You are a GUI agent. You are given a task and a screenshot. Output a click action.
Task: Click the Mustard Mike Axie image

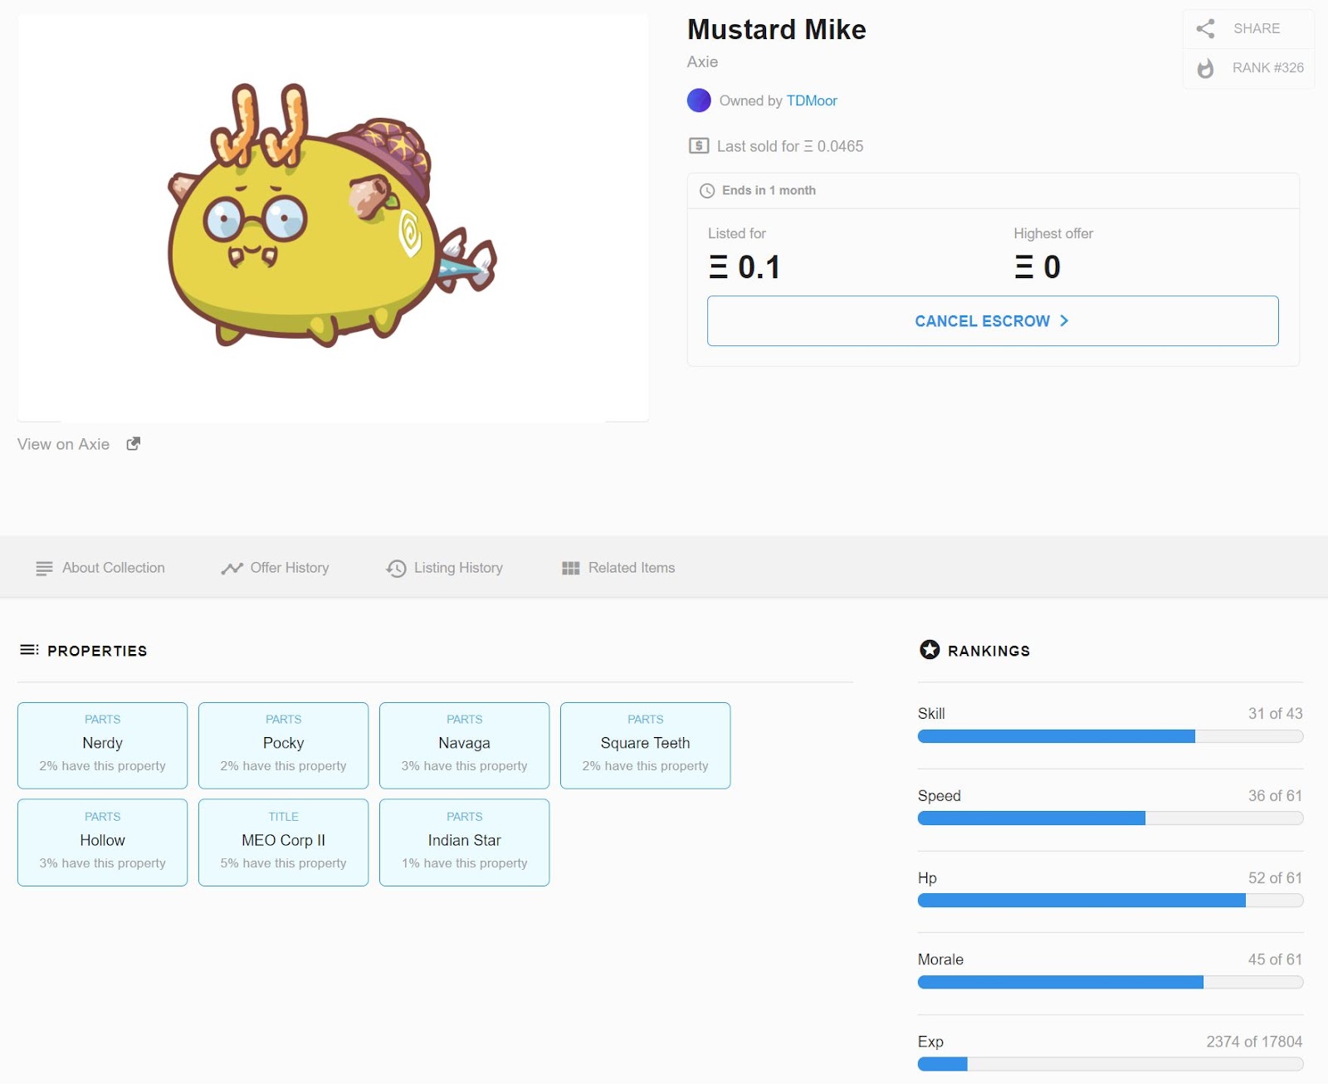pos(333,217)
